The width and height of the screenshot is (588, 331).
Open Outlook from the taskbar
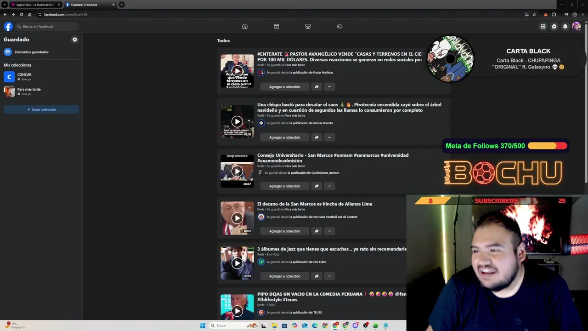pyautogui.click(x=305, y=325)
